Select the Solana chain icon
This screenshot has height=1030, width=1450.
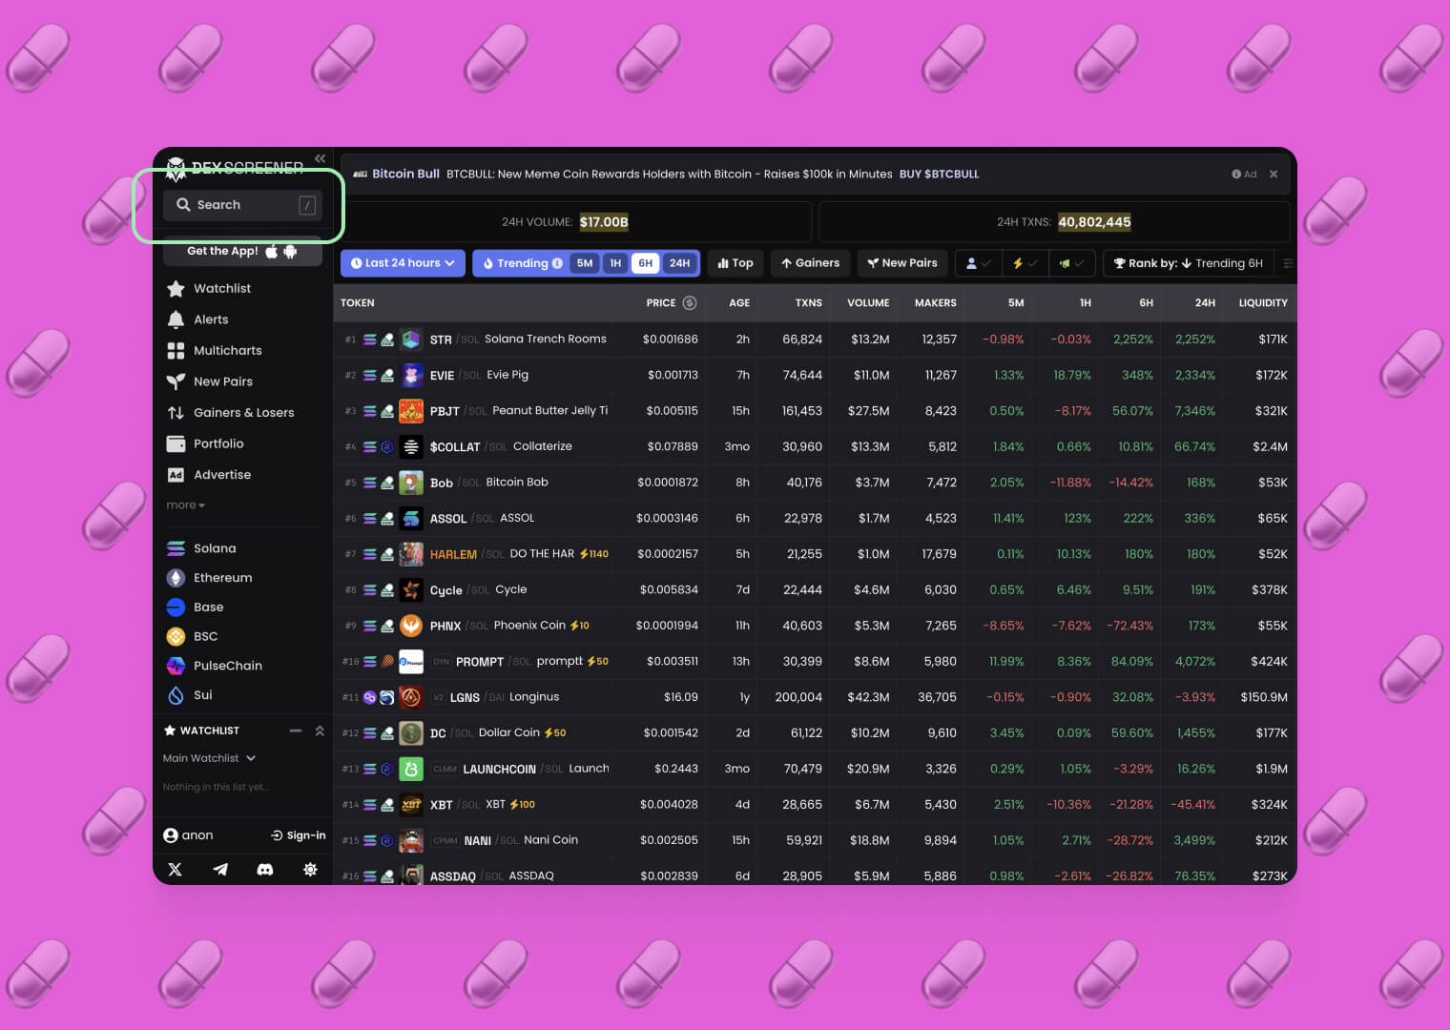(176, 548)
